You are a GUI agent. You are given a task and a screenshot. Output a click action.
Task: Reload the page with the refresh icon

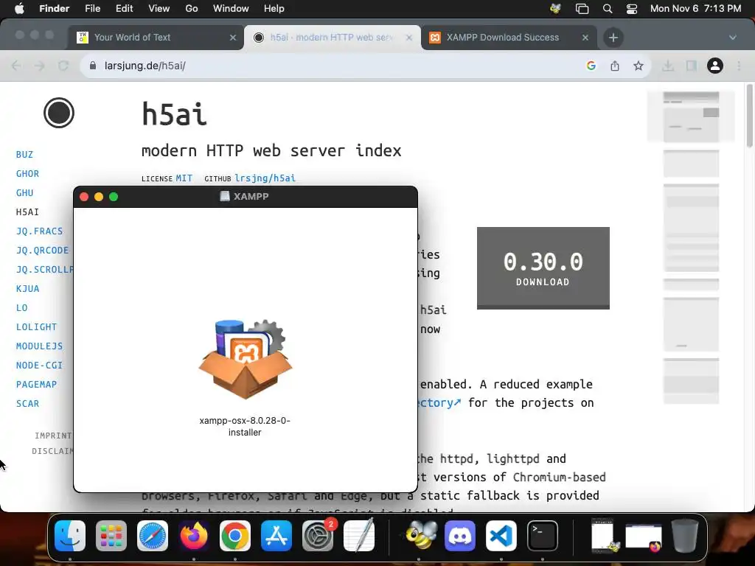click(63, 66)
